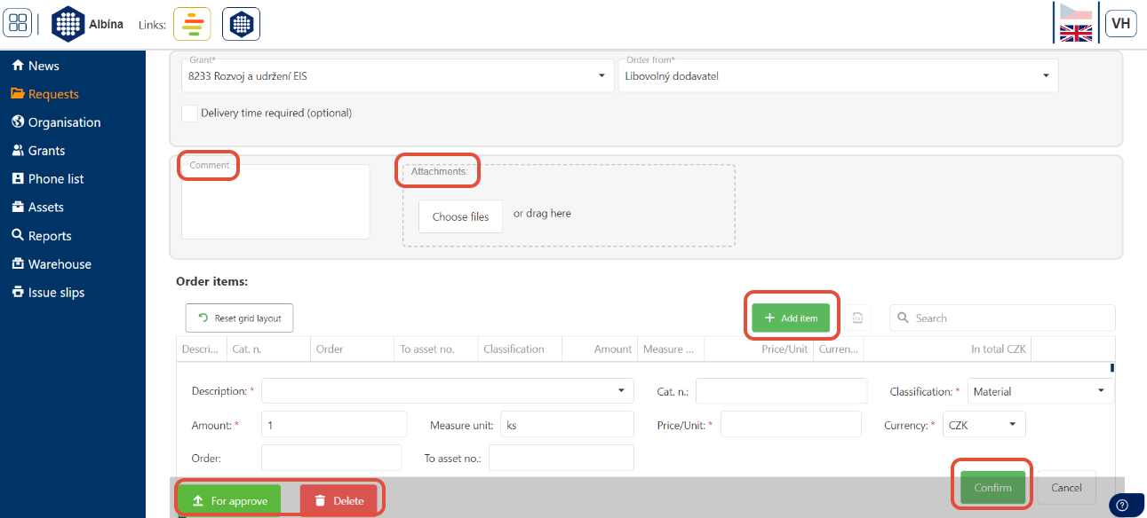Click the Amount column header
The width and height of the screenshot is (1147, 518).
click(x=600, y=349)
